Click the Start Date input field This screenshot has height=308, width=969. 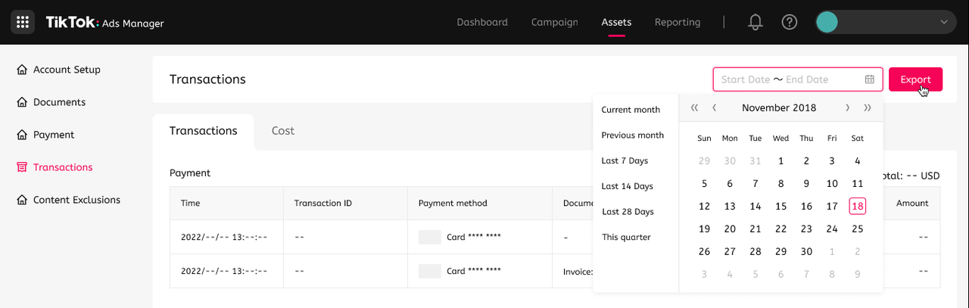point(745,79)
